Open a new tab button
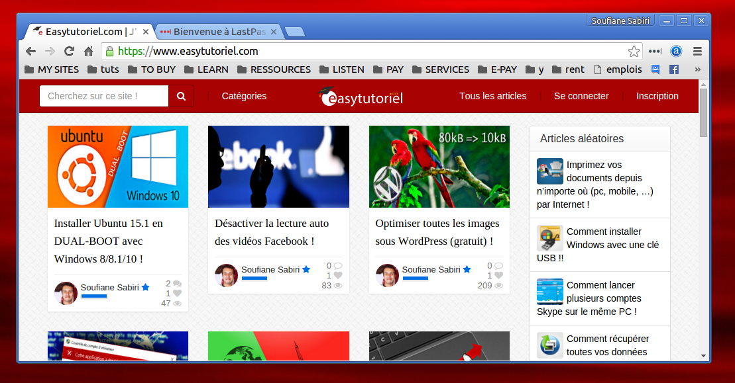The width and height of the screenshot is (735, 383). coord(295,32)
